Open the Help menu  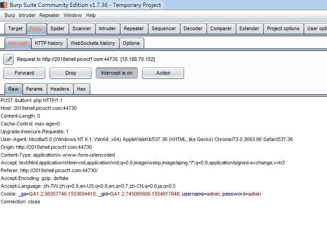[91, 15]
